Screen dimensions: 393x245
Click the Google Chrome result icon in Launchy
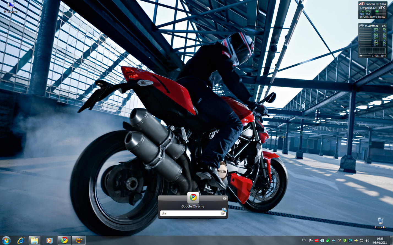point(193,197)
